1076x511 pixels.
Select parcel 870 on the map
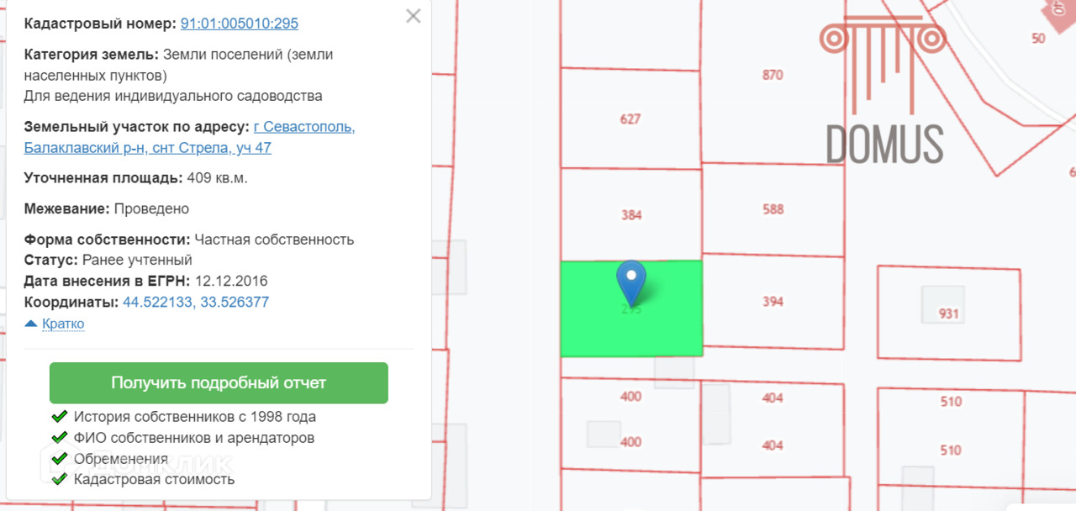coord(773,75)
